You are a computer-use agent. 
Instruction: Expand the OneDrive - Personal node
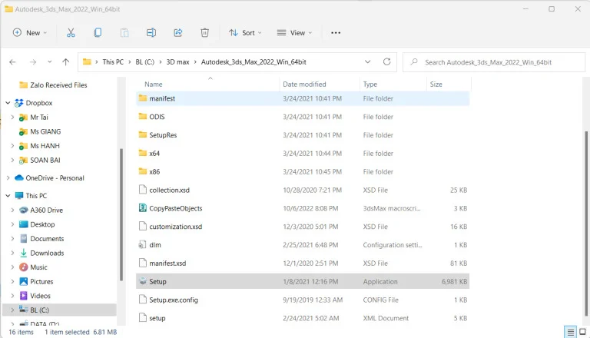(x=8, y=177)
